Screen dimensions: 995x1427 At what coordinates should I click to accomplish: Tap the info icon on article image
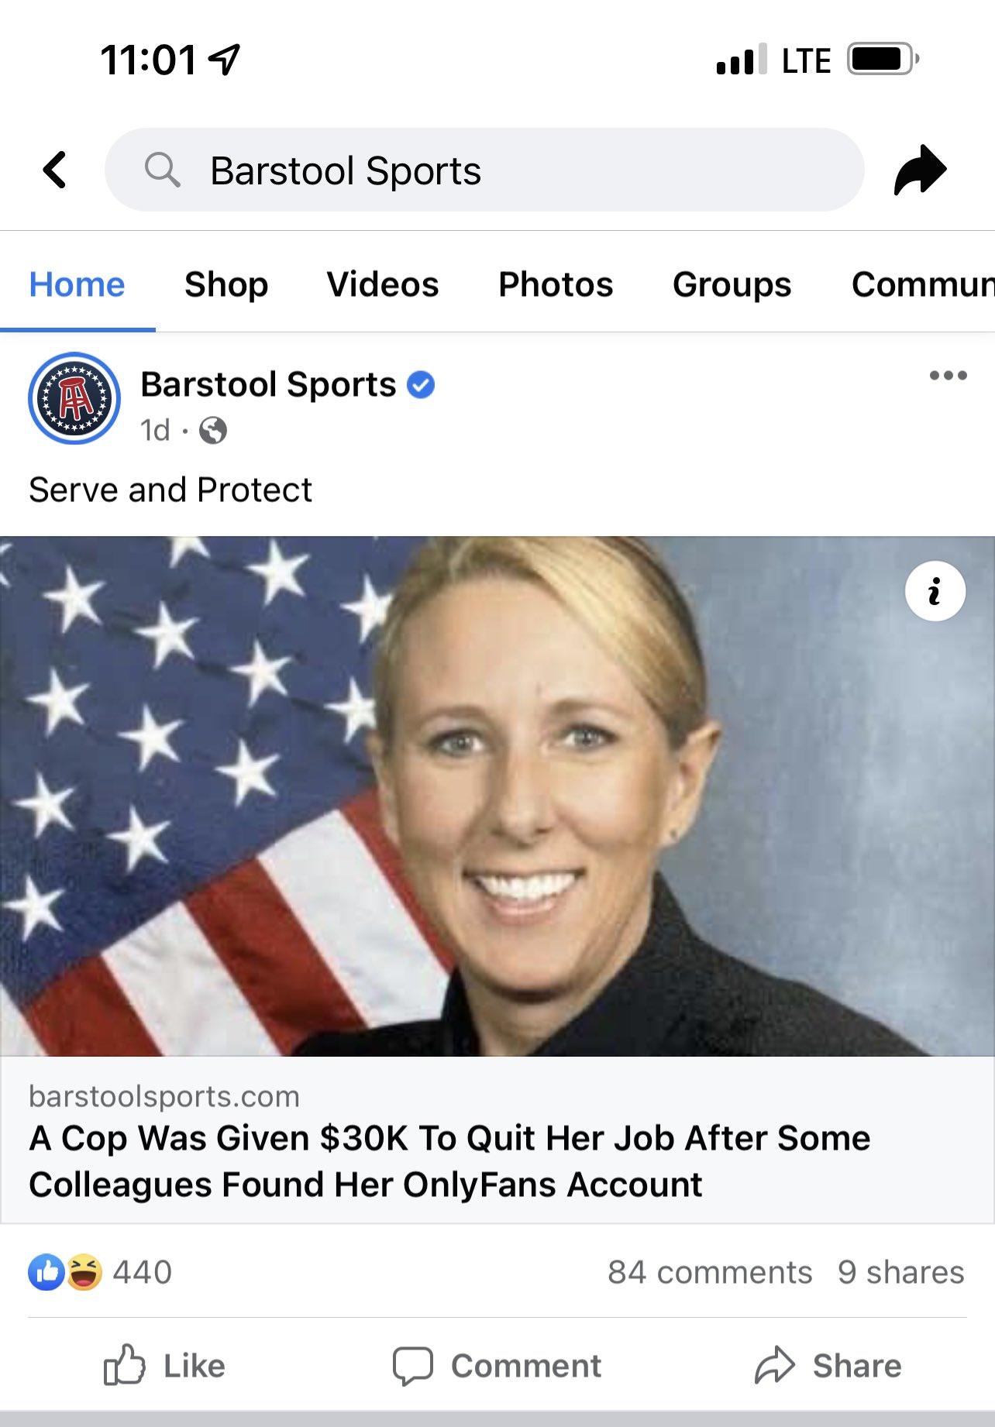[935, 591]
